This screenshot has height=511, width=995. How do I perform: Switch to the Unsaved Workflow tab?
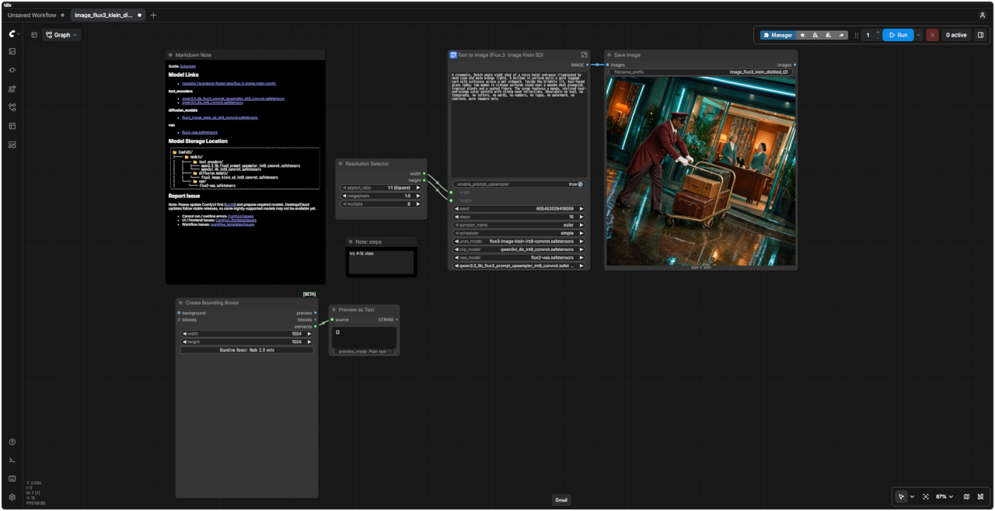pyautogui.click(x=32, y=15)
